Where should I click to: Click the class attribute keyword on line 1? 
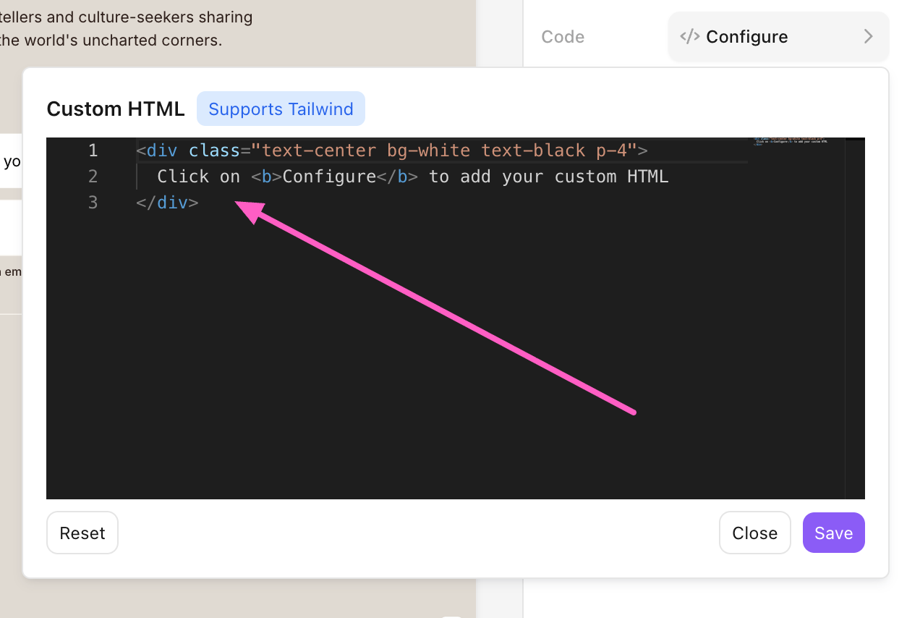click(x=214, y=151)
